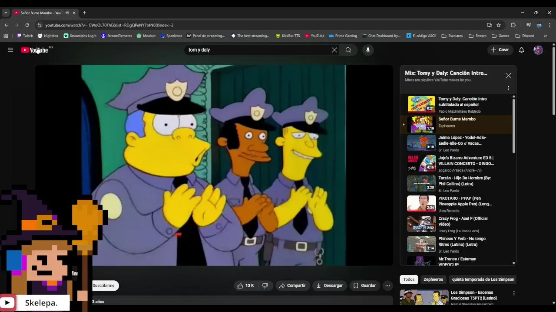Viewport: 556px width, 312px height.
Task: Open browser extensions puzzle icon
Action: (513, 25)
